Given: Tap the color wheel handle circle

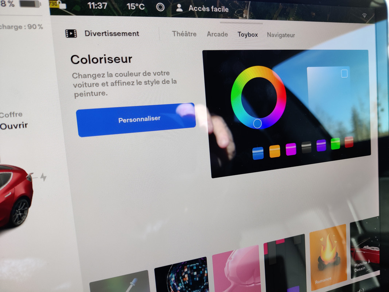Looking at the screenshot, I should (x=257, y=123).
